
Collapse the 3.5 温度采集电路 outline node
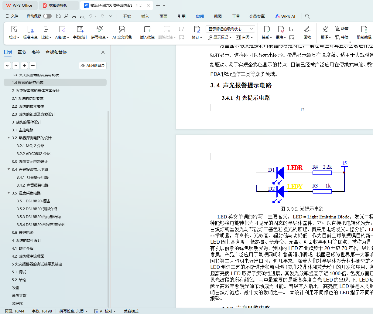pos(9,193)
